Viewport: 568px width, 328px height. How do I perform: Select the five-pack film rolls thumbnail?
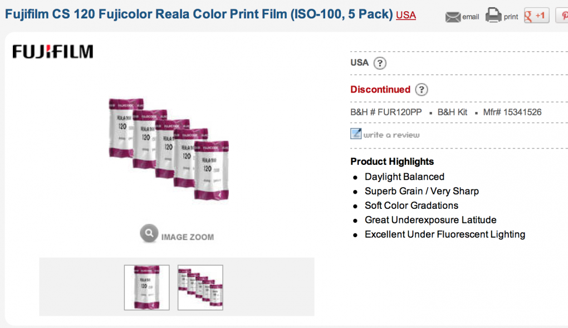click(x=200, y=287)
